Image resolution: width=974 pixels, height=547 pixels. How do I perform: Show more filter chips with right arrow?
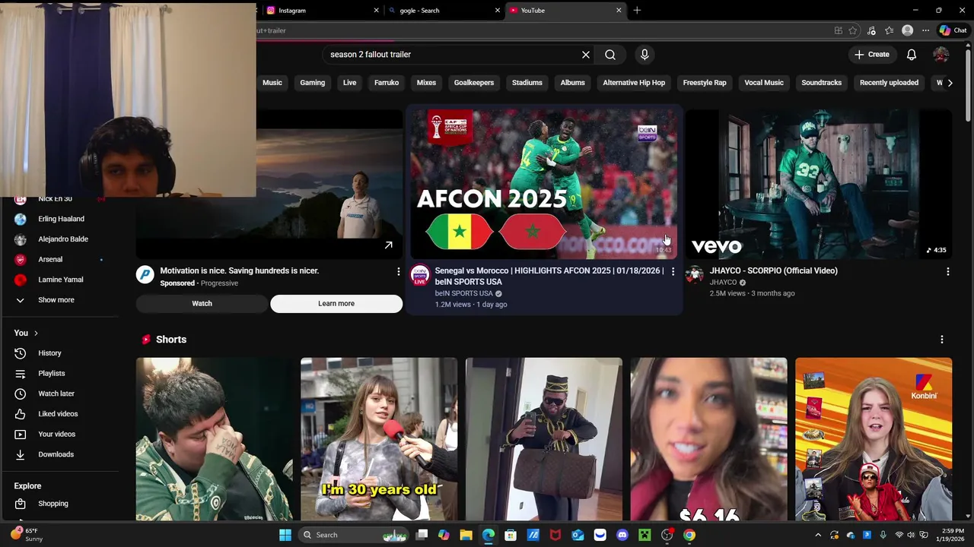[x=950, y=83]
